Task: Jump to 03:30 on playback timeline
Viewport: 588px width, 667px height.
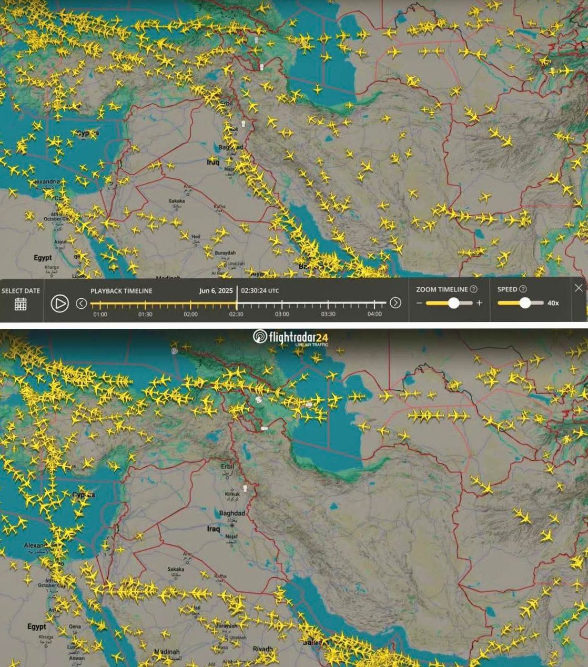Action: pyautogui.click(x=328, y=314)
